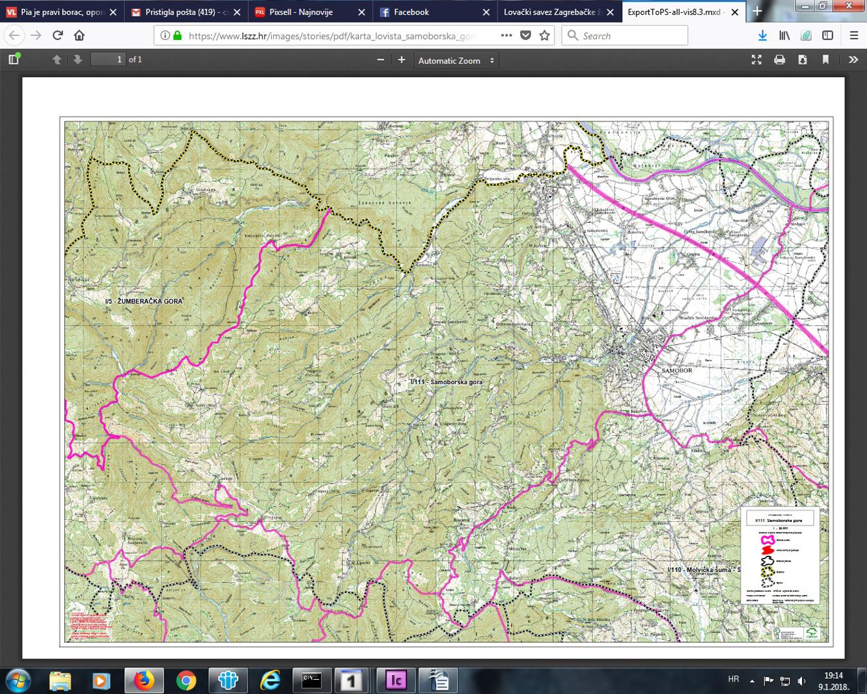
Task: Toggle Firefox sidebar view
Action: (x=828, y=36)
